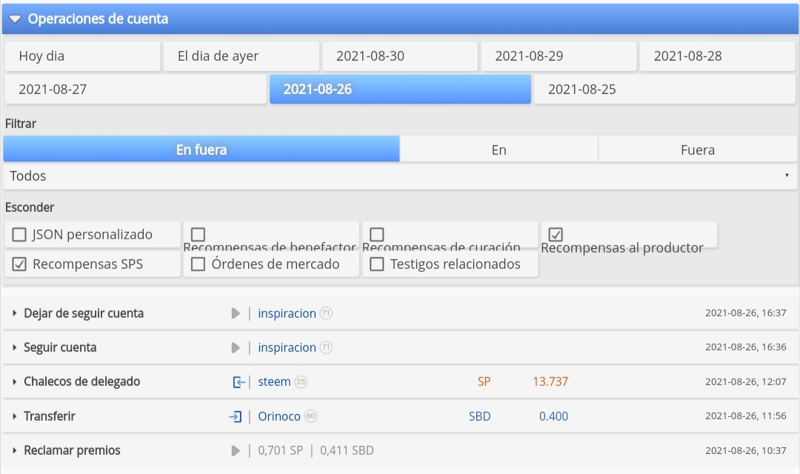Collapse the Operaciones de cuenta panel arrow
Viewport: 800px width, 474px height.
click(15, 19)
